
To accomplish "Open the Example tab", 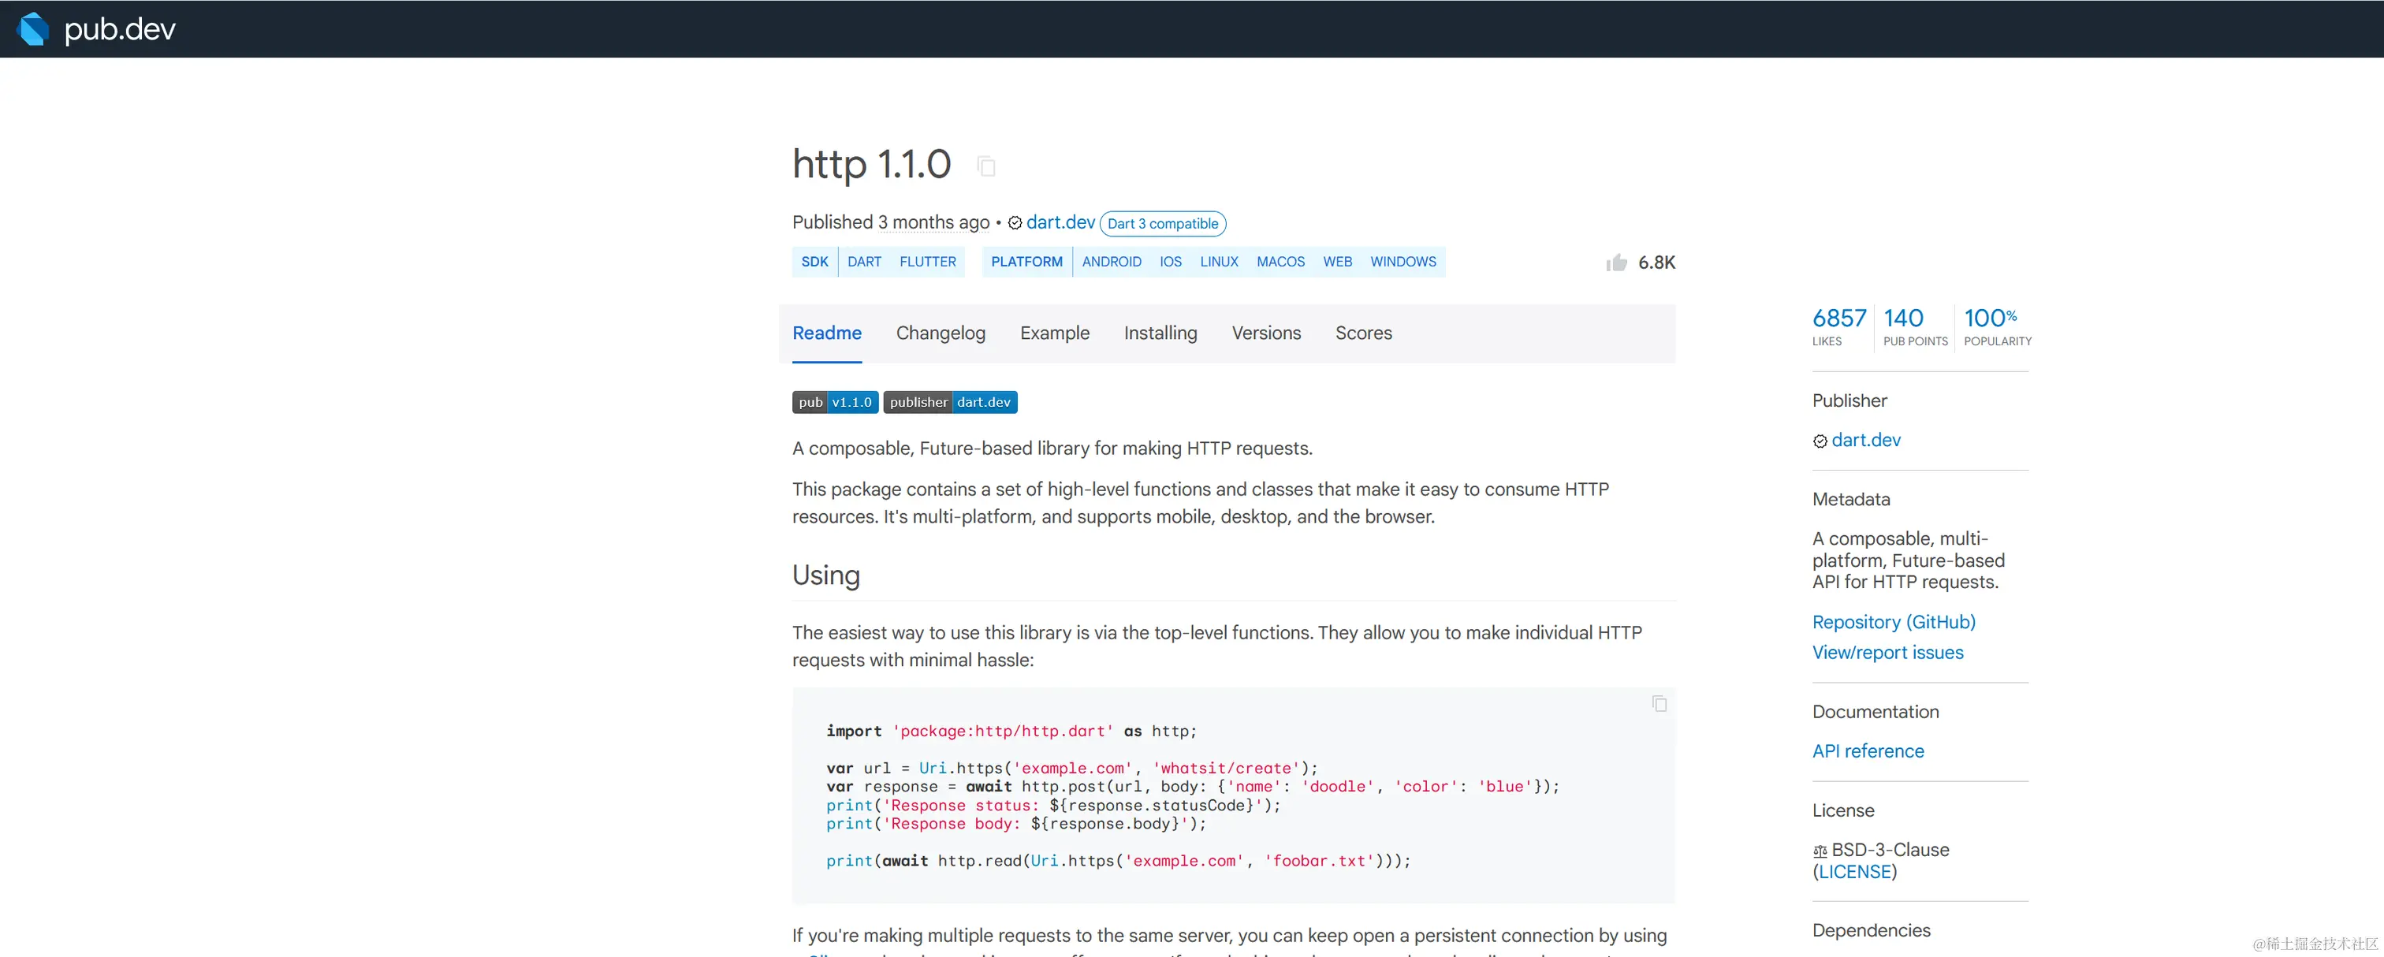I will tap(1054, 333).
